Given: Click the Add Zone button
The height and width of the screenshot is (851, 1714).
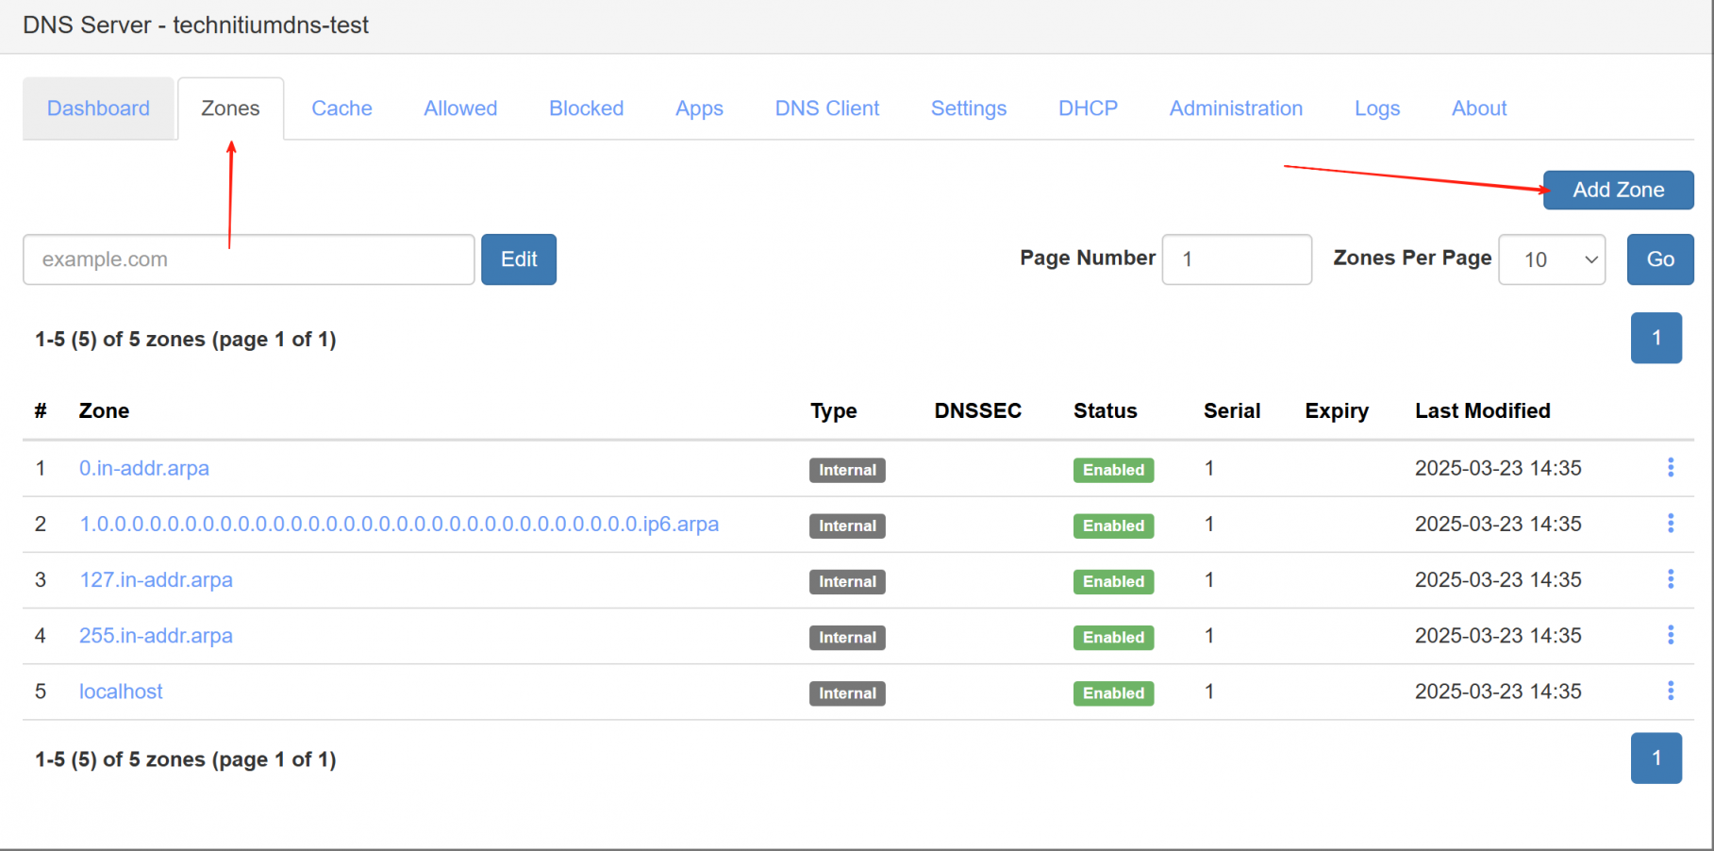Looking at the screenshot, I should coord(1617,190).
